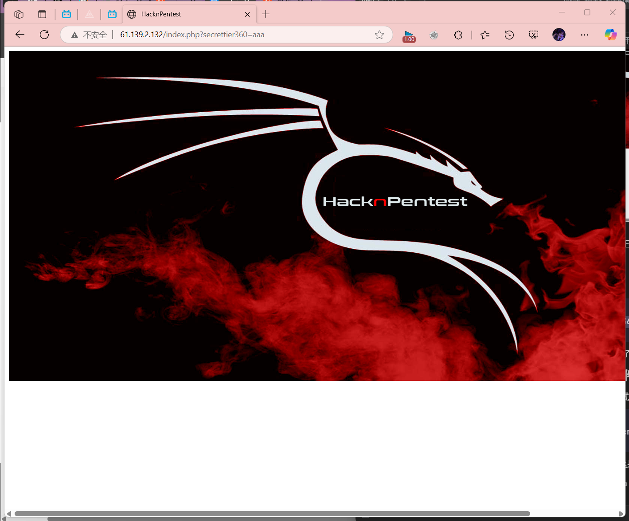The width and height of the screenshot is (629, 521).
Task: Open the grey bird extension icon
Action: point(434,35)
